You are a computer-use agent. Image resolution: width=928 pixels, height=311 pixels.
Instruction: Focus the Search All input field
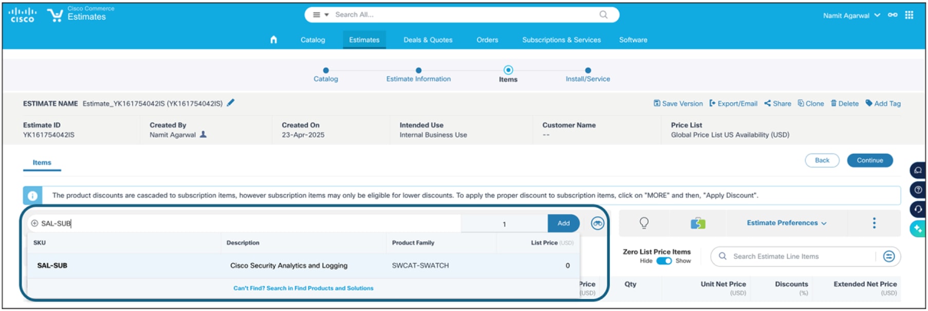pyautogui.click(x=462, y=15)
